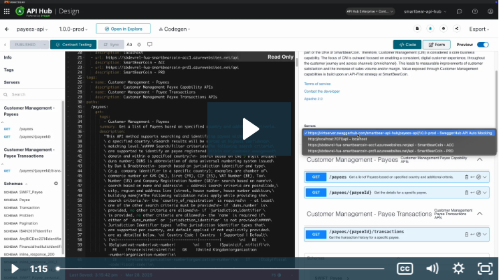Click the Sync button
The height and width of the screenshot is (280, 499).
(111, 45)
